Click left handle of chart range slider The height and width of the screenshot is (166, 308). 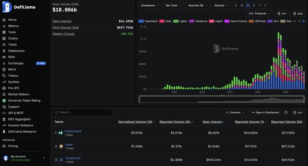[140, 100]
